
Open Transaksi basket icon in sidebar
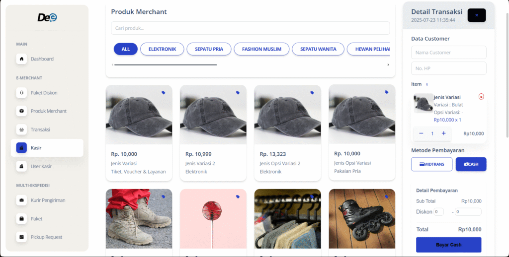coord(21,129)
